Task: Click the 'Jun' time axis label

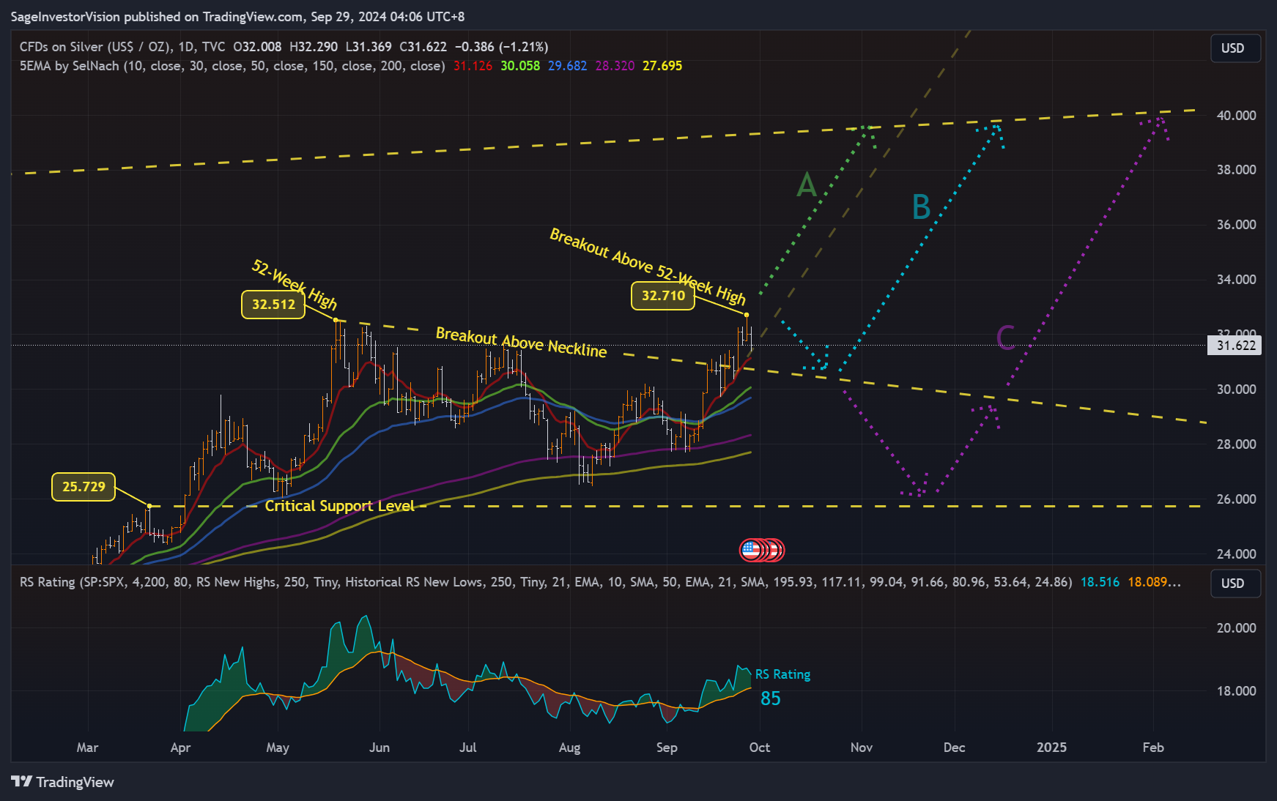Action: point(380,748)
